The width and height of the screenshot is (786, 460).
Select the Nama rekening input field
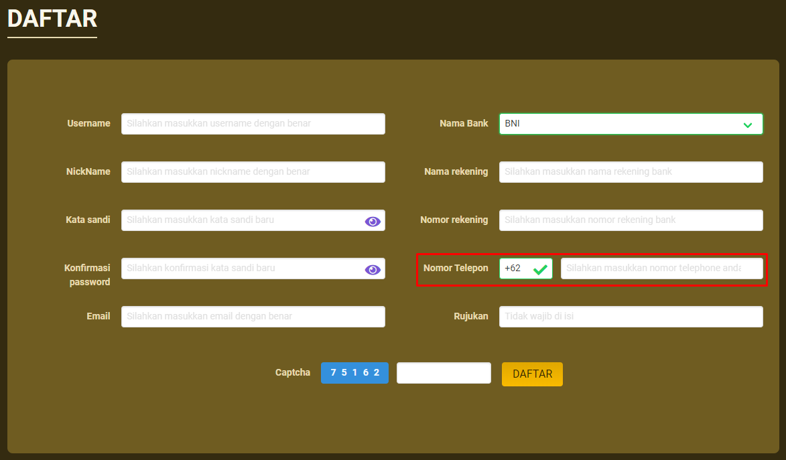click(x=631, y=172)
